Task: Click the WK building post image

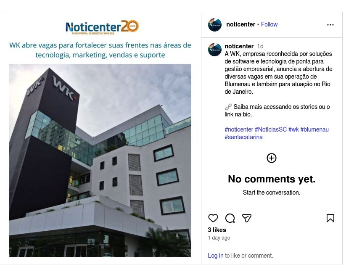Action: 100,161
